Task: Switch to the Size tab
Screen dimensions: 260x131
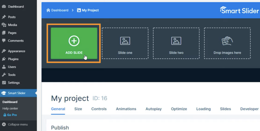Action: (78, 109)
